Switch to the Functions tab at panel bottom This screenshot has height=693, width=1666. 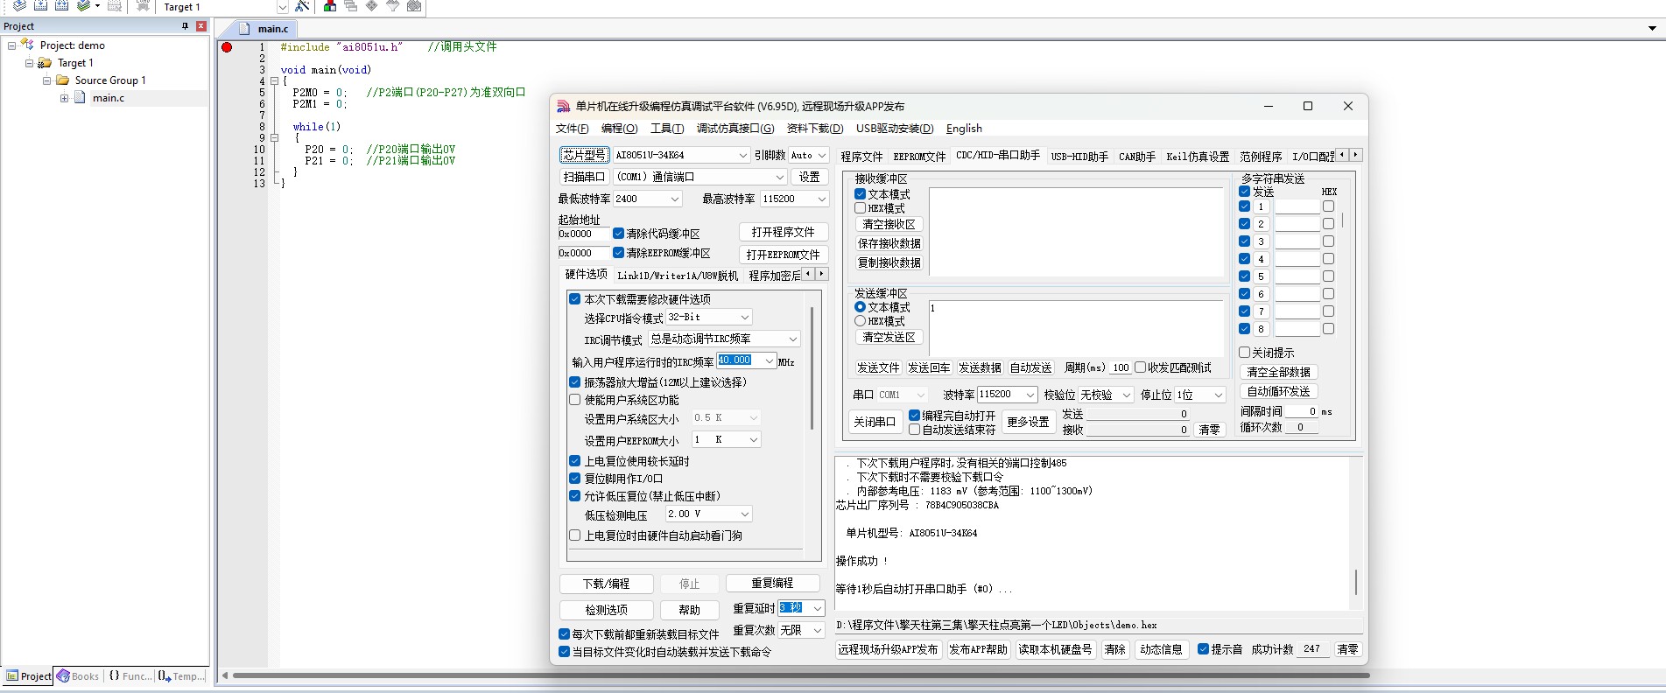click(130, 675)
